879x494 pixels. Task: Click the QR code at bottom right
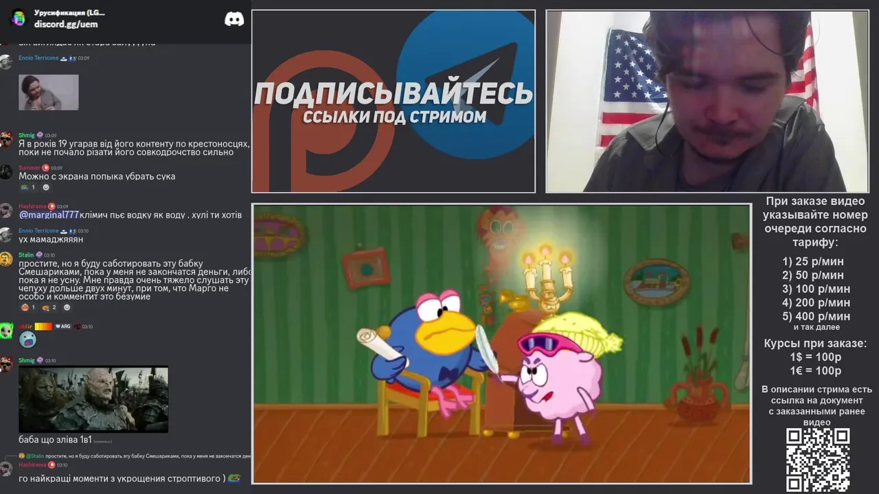(x=818, y=460)
